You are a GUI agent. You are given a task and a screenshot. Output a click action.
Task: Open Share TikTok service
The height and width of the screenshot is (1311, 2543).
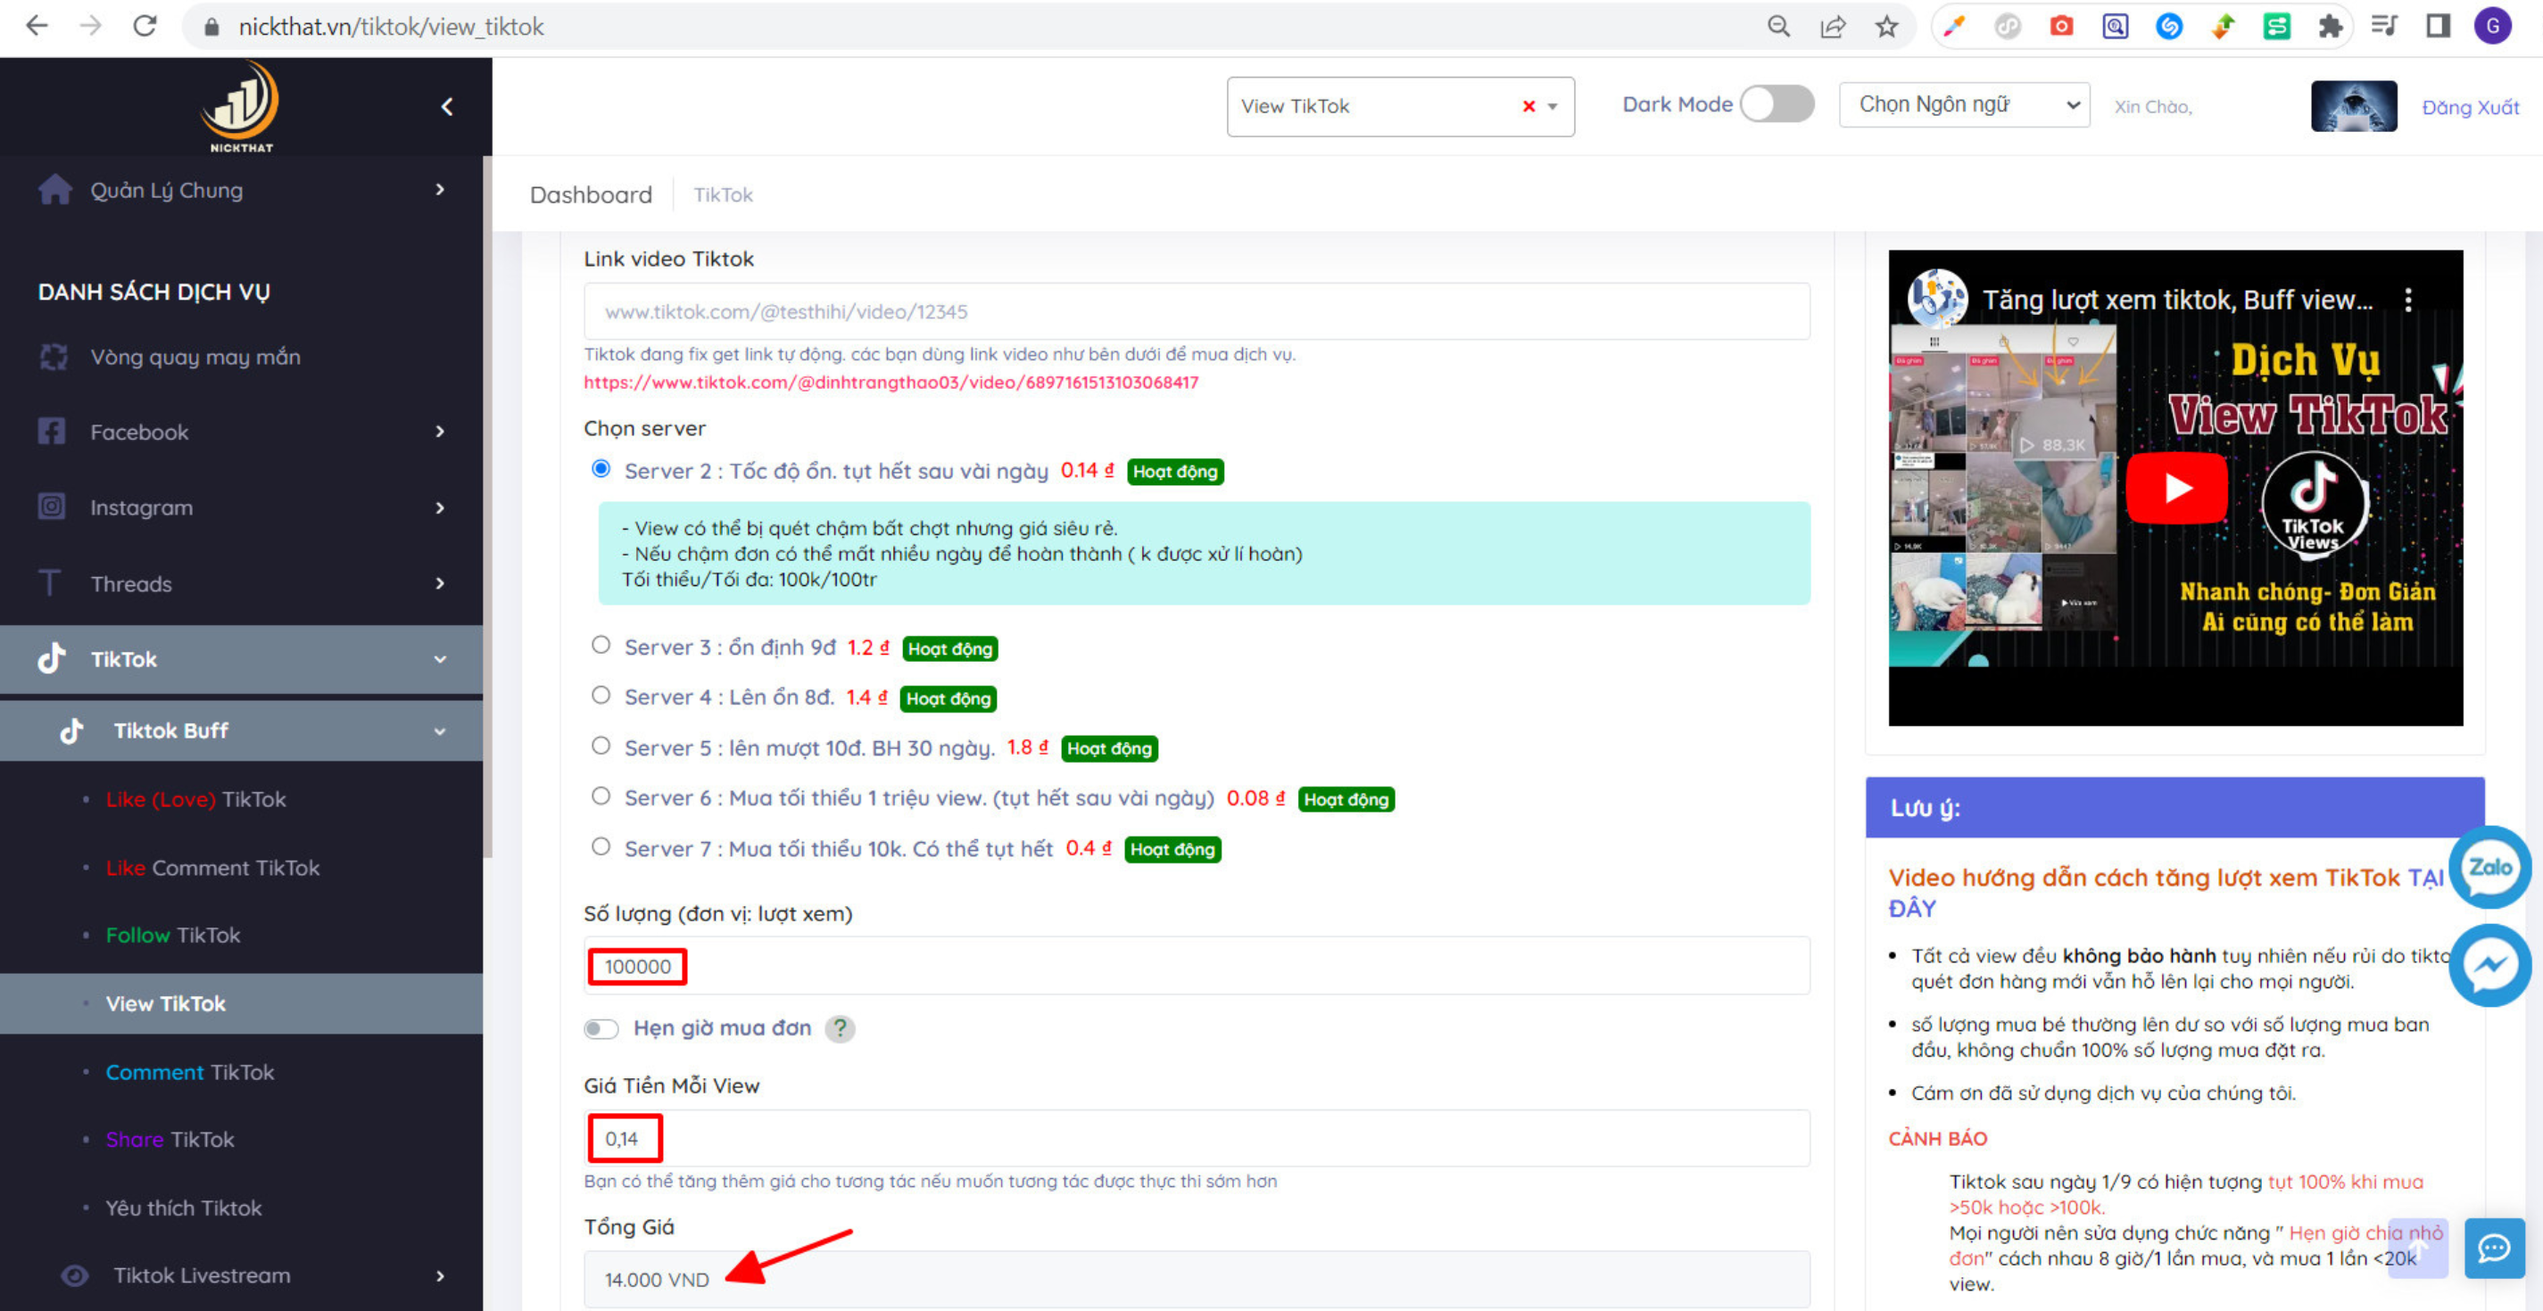coord(170,1140)
